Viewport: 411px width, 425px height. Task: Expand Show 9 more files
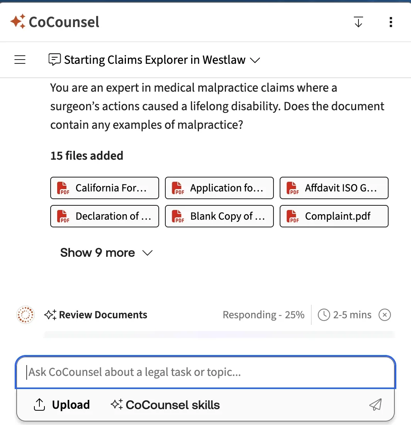click(x=106, y=253)
